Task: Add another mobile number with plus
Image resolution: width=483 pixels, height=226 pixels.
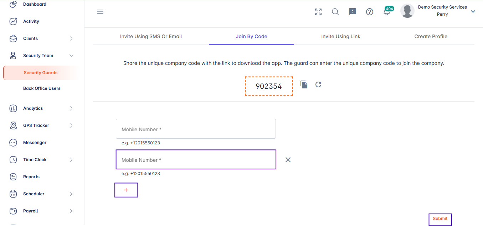Action: click(x=126, y=190)
